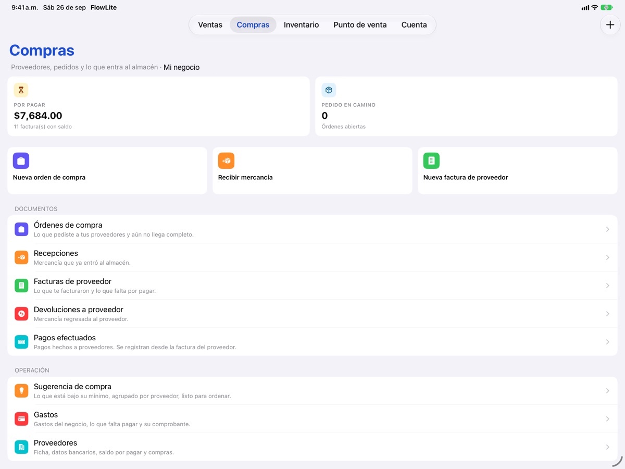Start Nueva factura de proveedor
Image resolution: width=625 pixels, height=469 pixels.
(518, 170)
